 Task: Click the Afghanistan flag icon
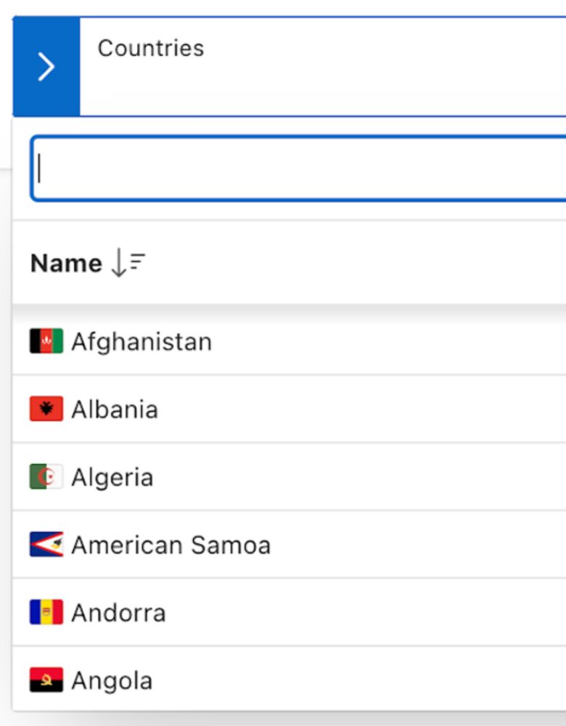[46, 340]
